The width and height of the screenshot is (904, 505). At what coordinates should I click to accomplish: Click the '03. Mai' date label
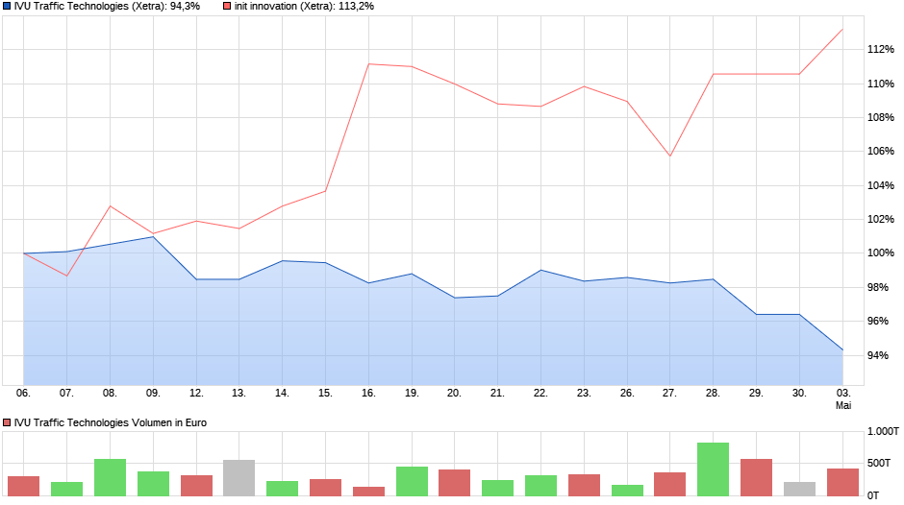pos(843,399)
